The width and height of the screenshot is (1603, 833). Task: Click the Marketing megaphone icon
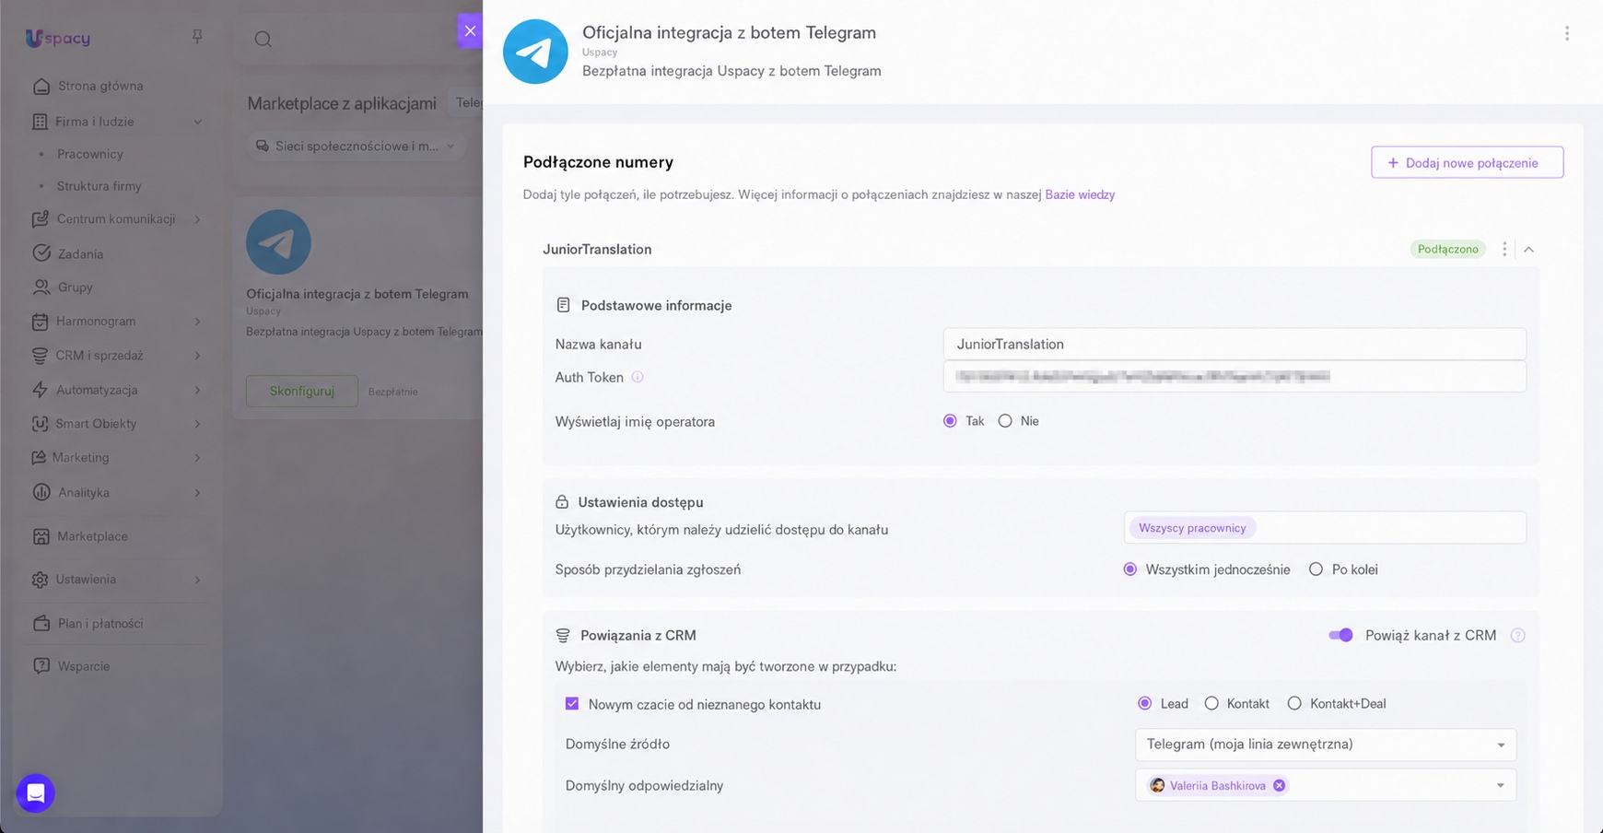39,458
